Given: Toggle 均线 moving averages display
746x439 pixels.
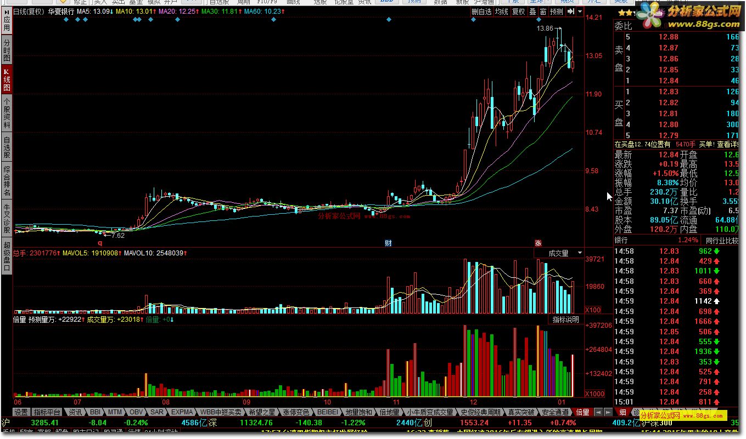Looking at the screenshot, I should coord(501,11).
